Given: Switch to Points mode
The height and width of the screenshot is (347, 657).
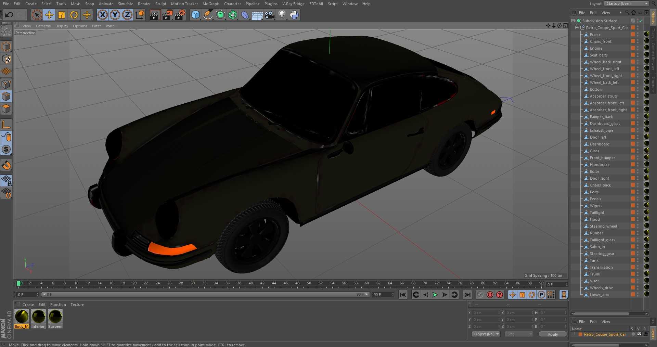Looking at the screenshot, I should point(6,84).
